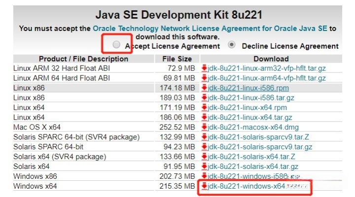Click red download arrow for solaris-sparcv9.tar.gz
This screenshot has height=197, width=355.
pos(204,147)
